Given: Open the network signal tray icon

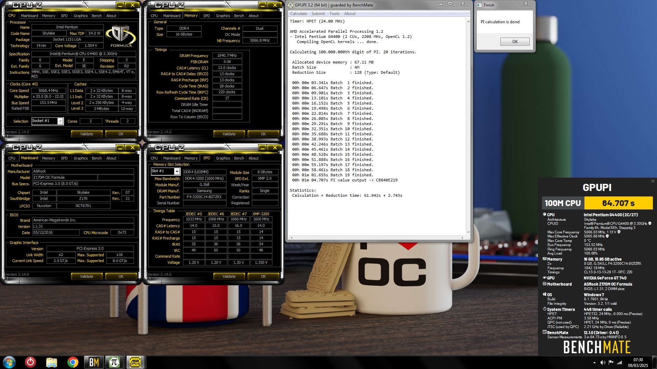Looking at the screenshot, I should tap(619, 363).
